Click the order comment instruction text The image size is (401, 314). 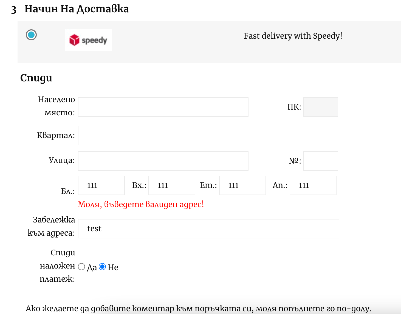tap(198, 309)
